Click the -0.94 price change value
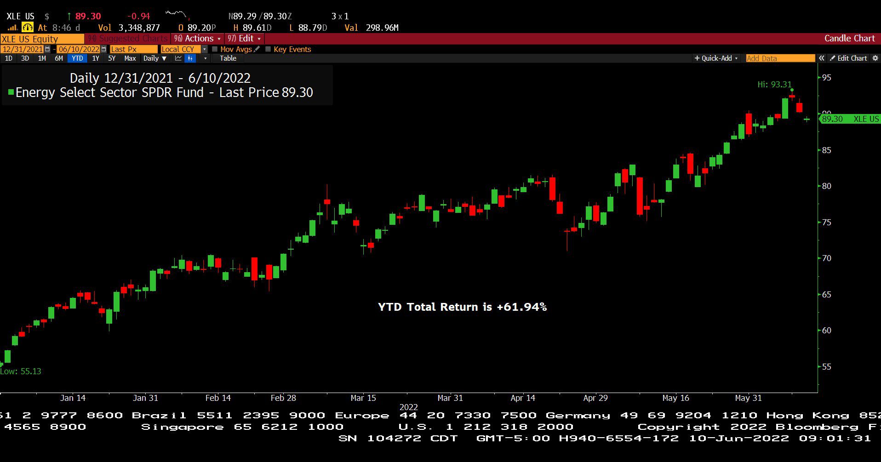This screenshot has height=462, width=881. click(x=138, y=17)
